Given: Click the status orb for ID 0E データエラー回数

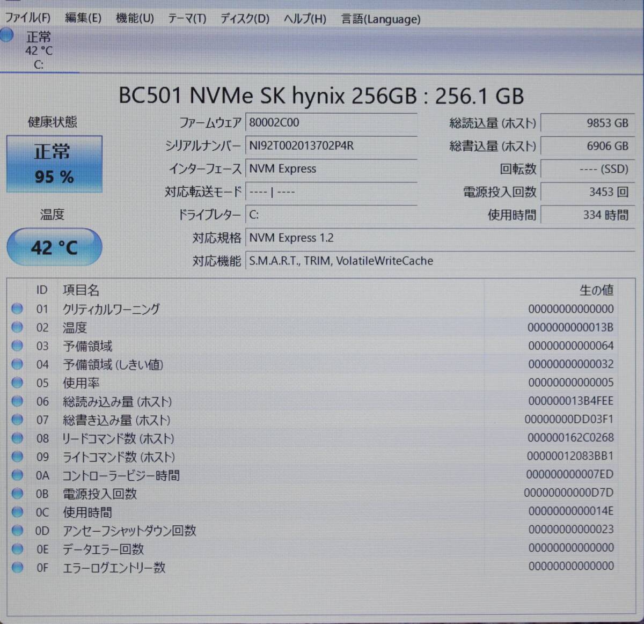Looking at the screenshot, I should [x=17, y=549].
